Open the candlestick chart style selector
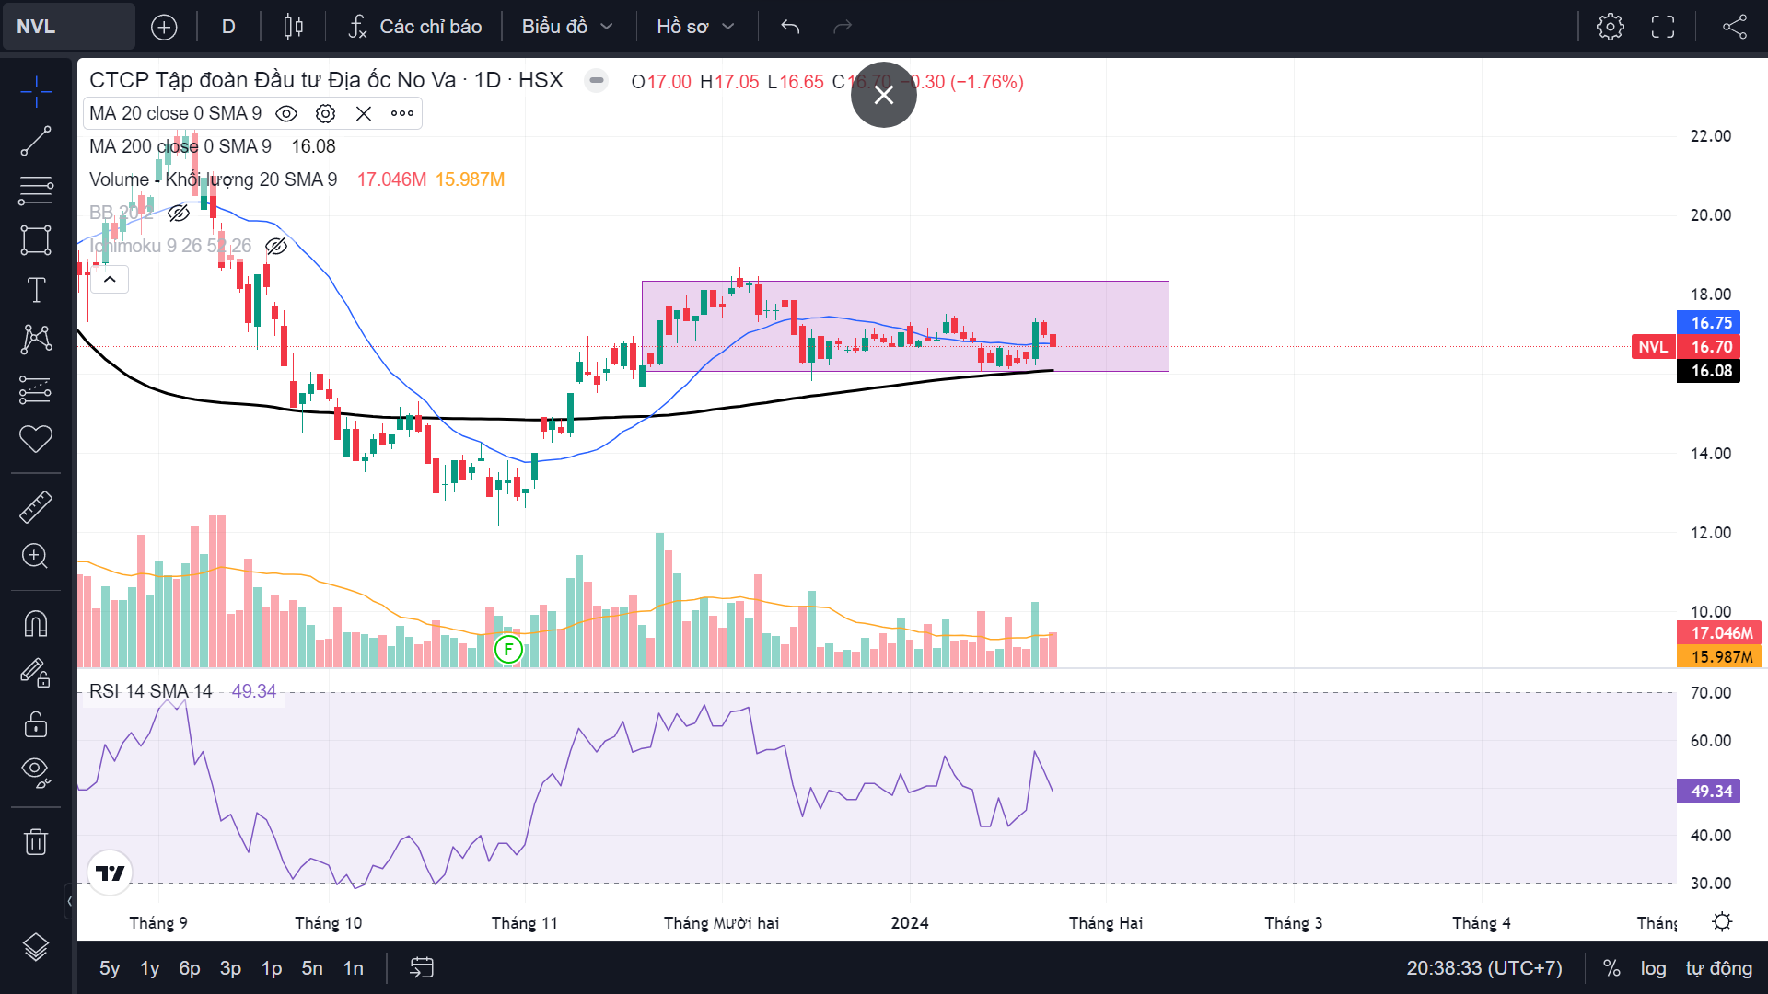This screenshot has width=1768, height=994. 293,27
